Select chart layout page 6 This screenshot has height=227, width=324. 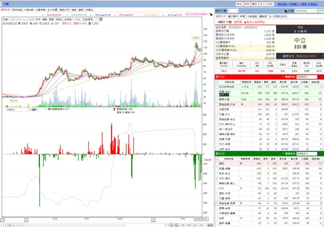(x=21, y=225)
